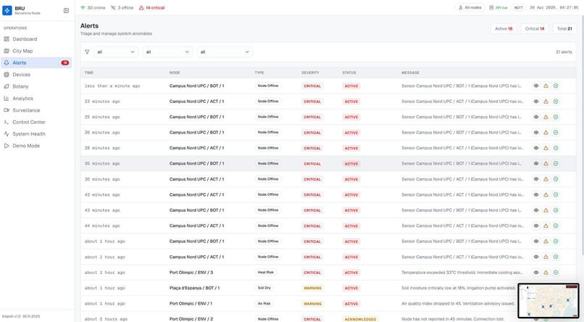Click node 'Port Olímpic / ENV / 1'

click(191, 304)
